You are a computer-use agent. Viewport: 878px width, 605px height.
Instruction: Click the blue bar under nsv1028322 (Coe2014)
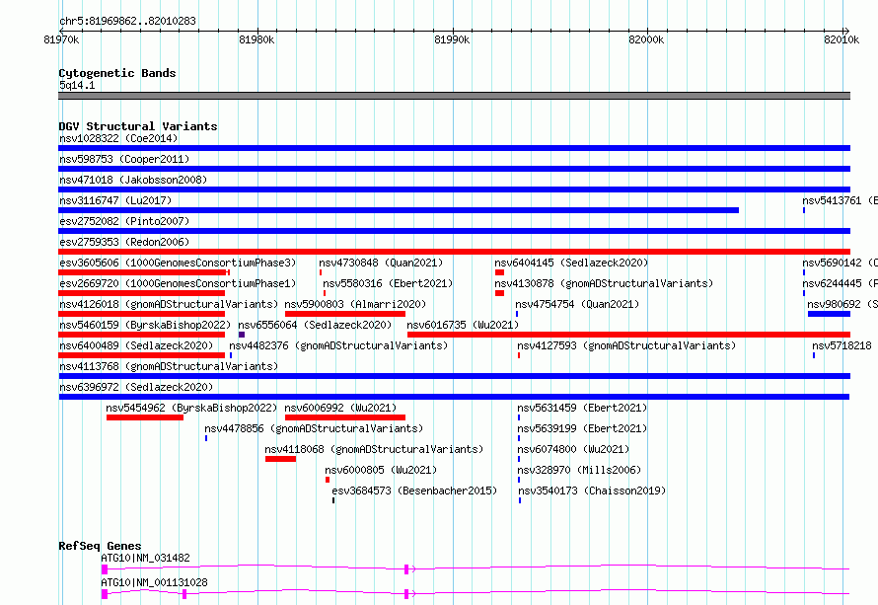click(454, 148)
